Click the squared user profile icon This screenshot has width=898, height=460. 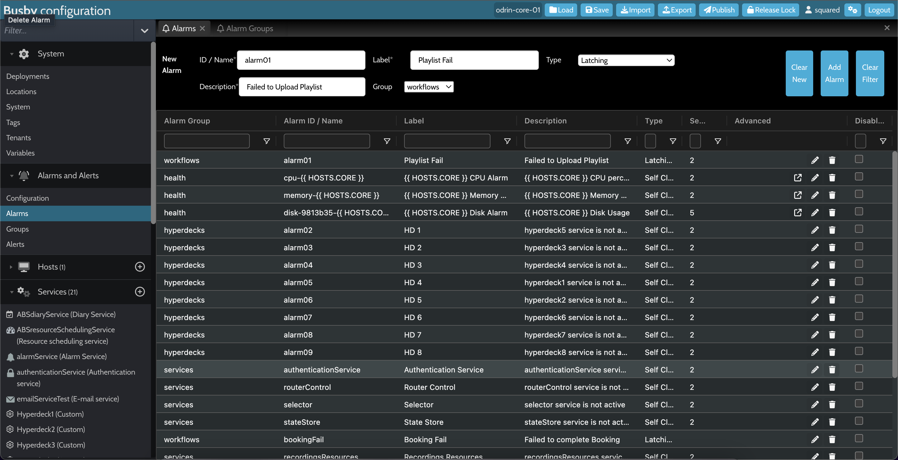pos(809,10)
